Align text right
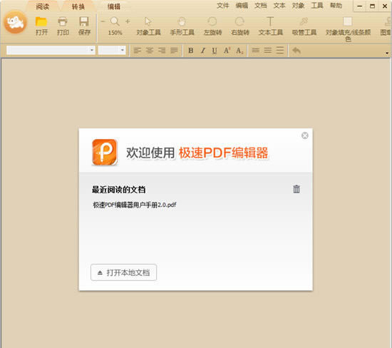Viewport: 392px width, 348px height. 162,51
